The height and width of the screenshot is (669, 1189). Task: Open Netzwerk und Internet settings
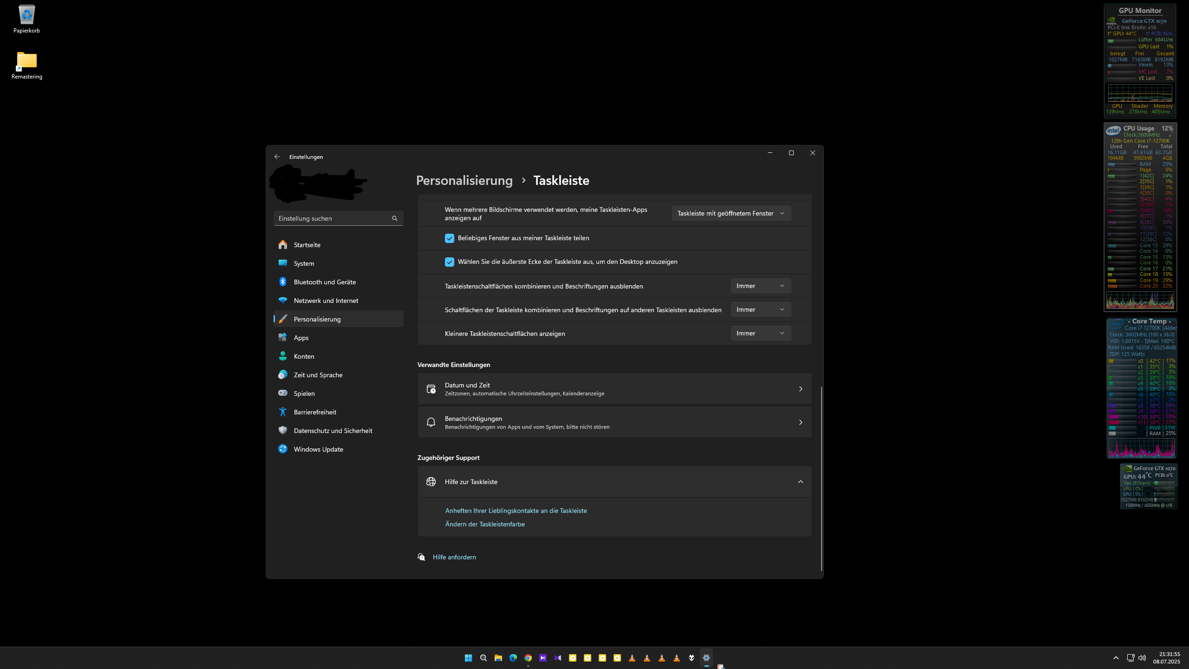(326, 300)
